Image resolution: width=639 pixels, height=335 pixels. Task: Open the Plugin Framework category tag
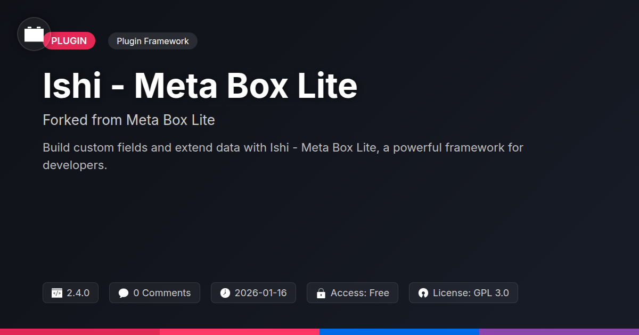152,41
